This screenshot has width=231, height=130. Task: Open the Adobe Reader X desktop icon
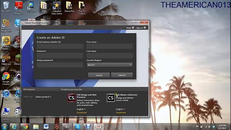pyautogui.click(x=19, y=8)
